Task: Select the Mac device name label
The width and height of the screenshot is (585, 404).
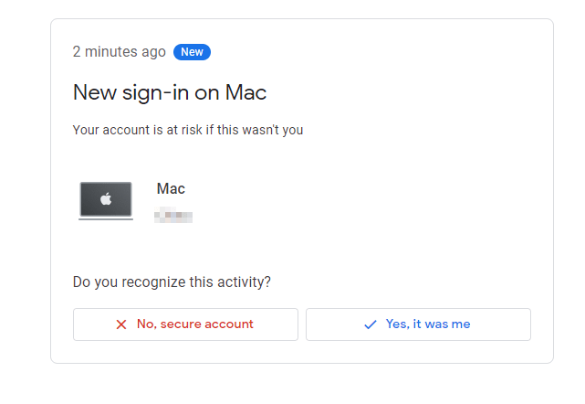Action: (171, 188)
